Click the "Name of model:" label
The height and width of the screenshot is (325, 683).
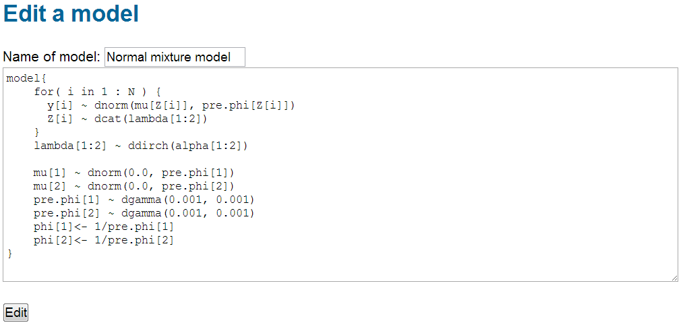(x=52, y=57)
